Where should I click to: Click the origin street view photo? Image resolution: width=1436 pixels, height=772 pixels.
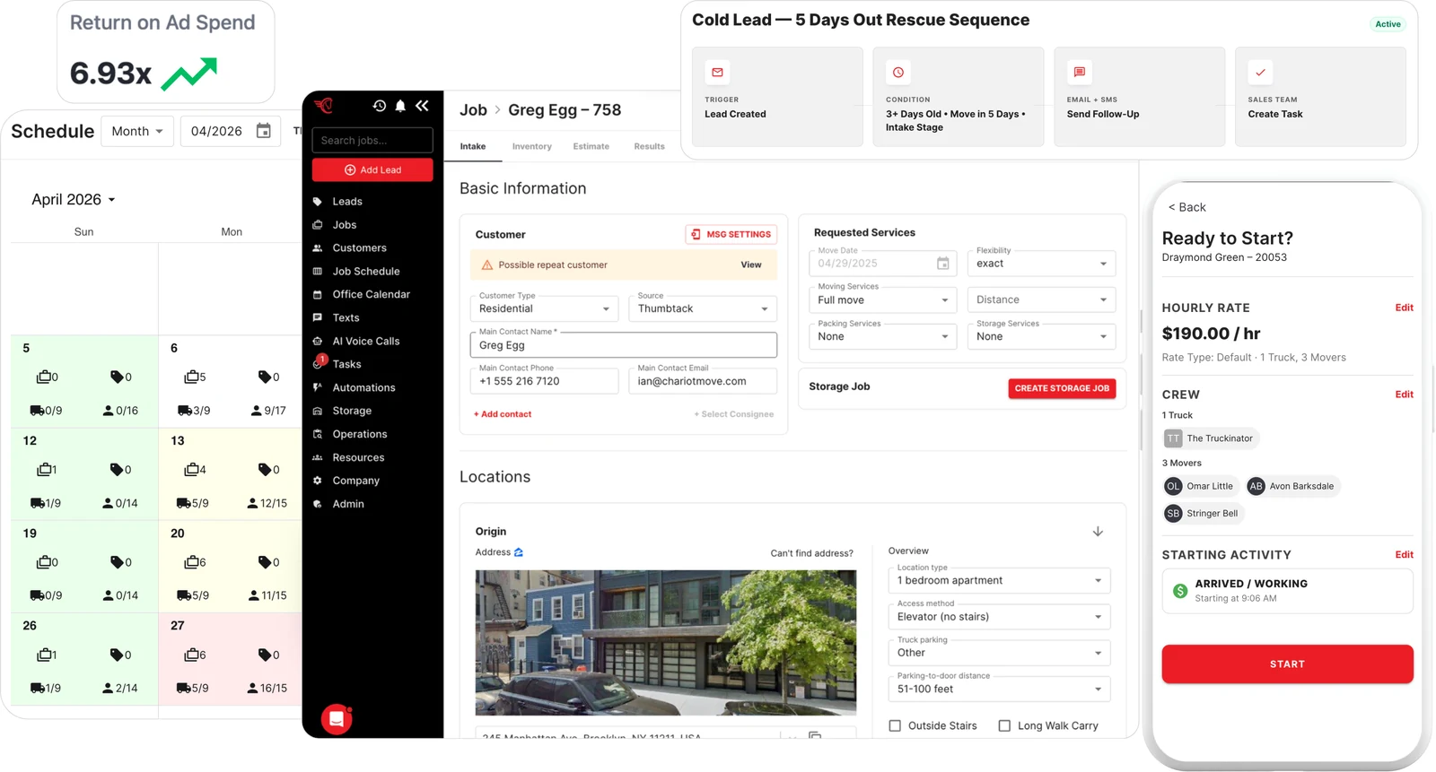point(666,642)
